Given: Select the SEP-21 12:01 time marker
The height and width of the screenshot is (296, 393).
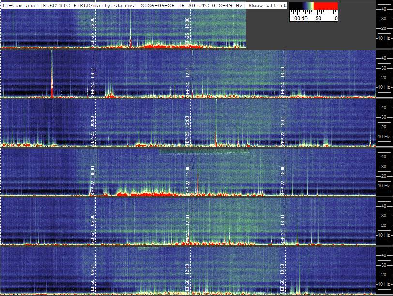Looking at the screenshot, I should click(x=187, y=229).
